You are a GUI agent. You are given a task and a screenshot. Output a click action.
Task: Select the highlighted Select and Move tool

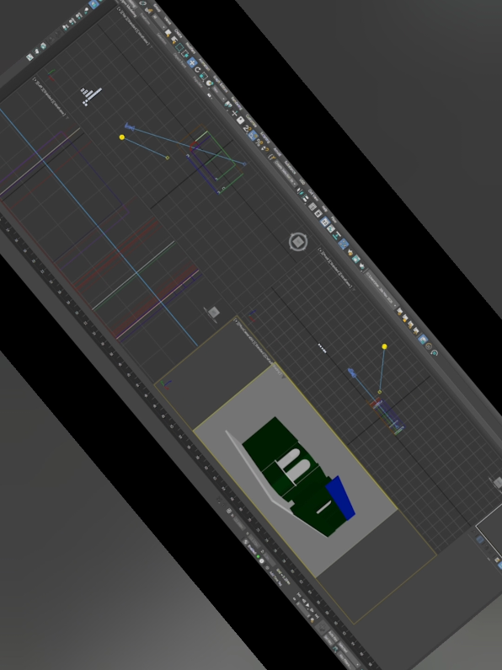192,62
